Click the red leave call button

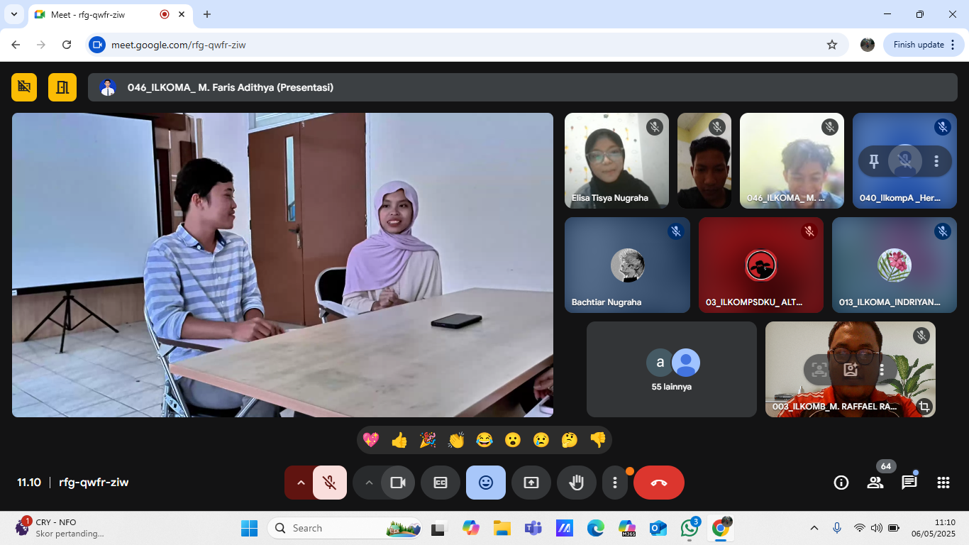pyautogui.click(x=658, y=483)
